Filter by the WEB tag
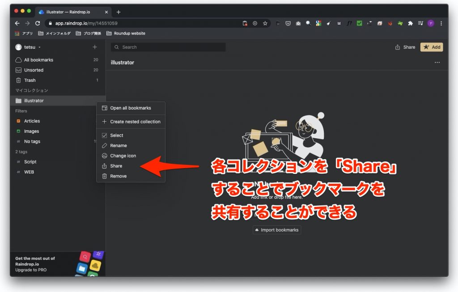Viewport: 458px width, 292px height. (58, 172)
